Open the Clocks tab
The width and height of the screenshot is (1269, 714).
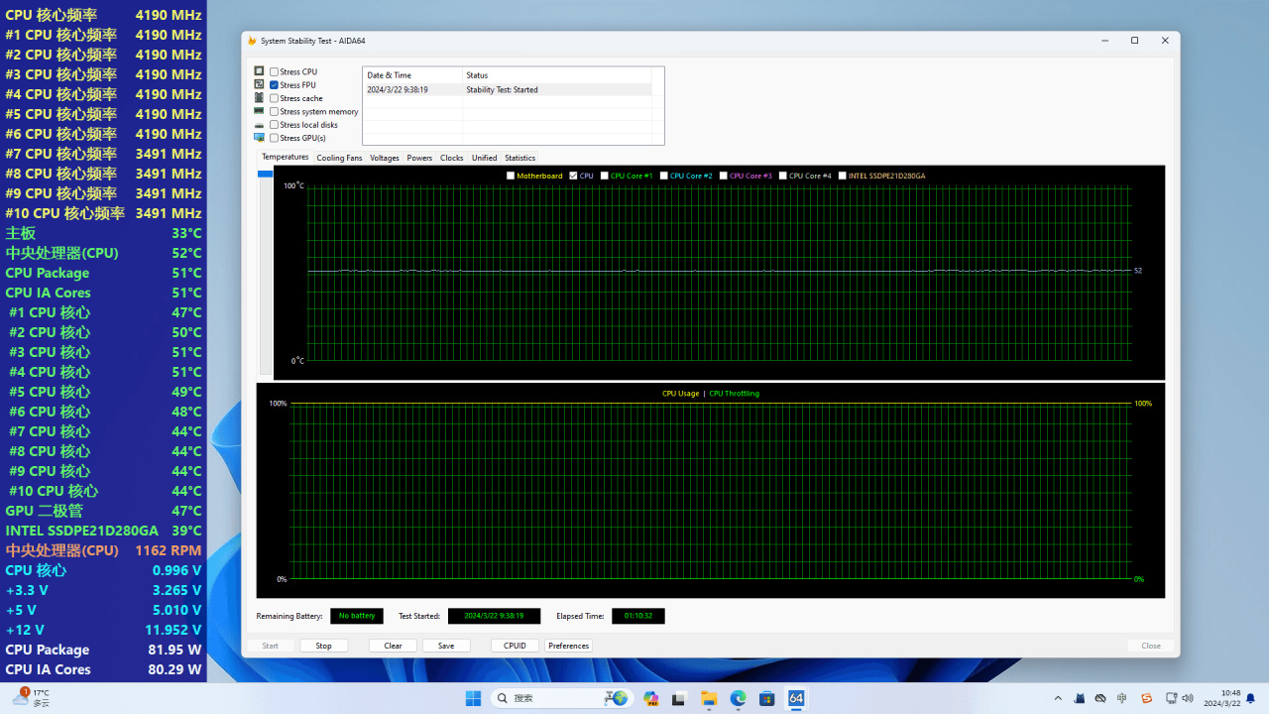pyautogui.click(x=452, y=158)
